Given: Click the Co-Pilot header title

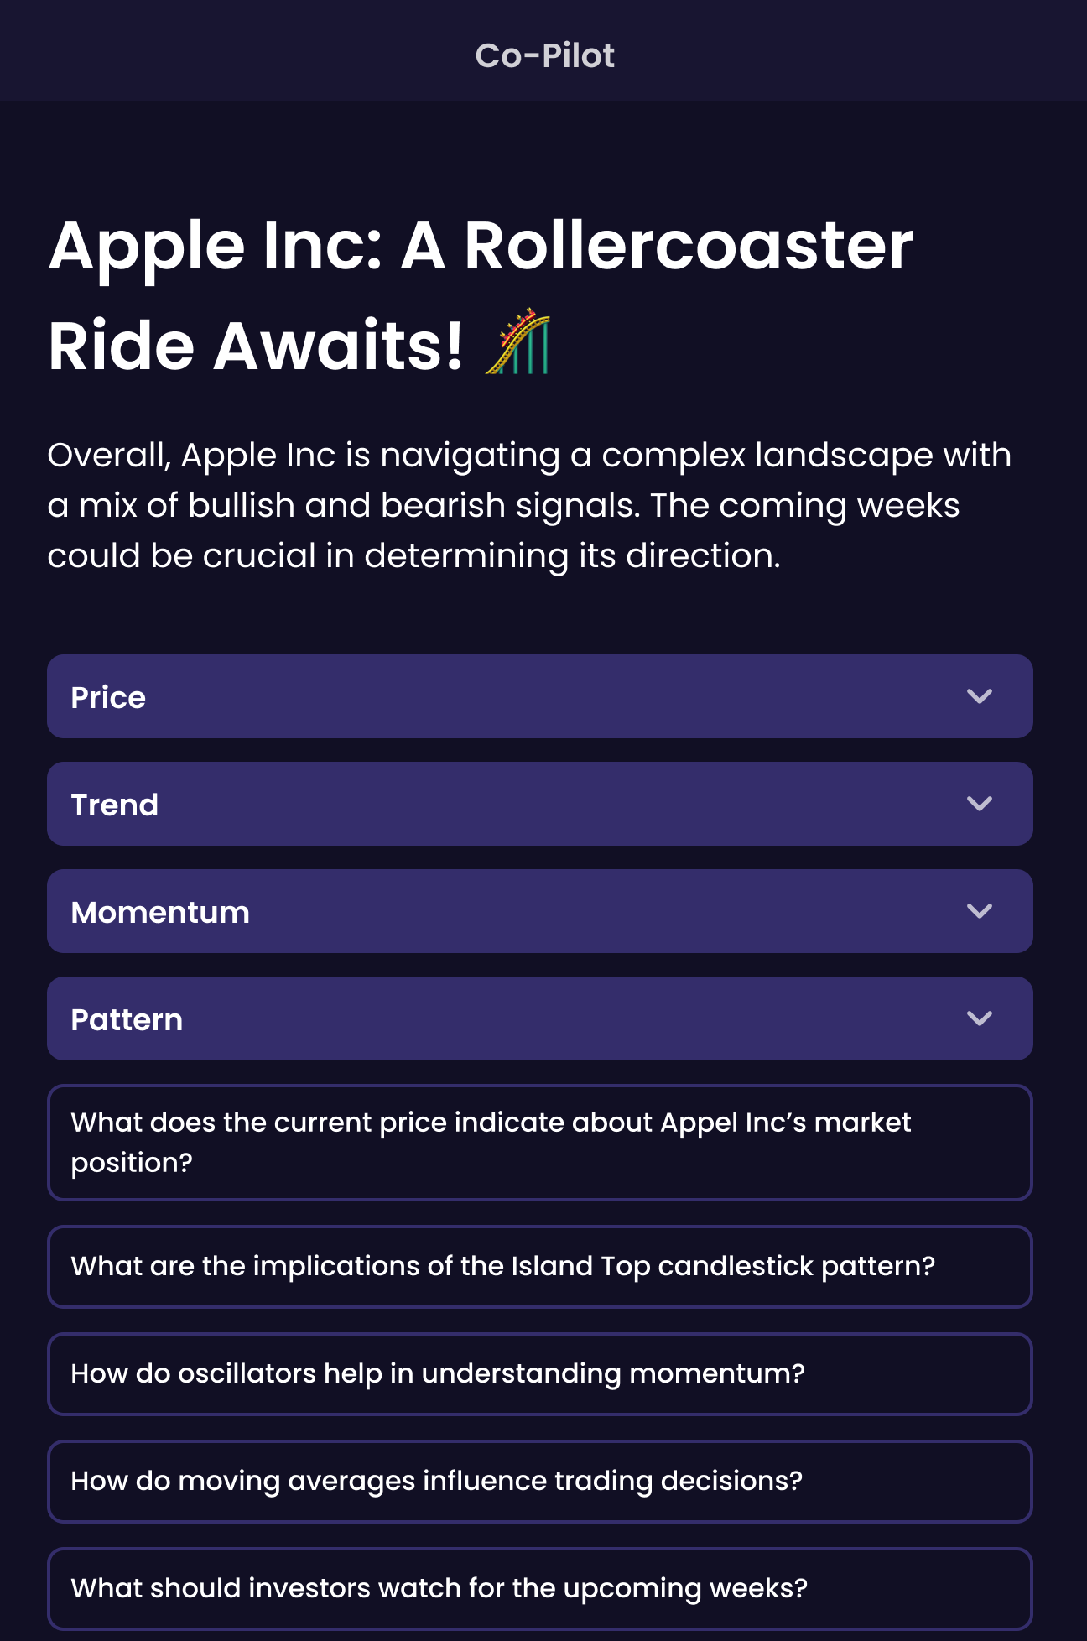Looking at the screenshot, I should (x=544, y=55).
